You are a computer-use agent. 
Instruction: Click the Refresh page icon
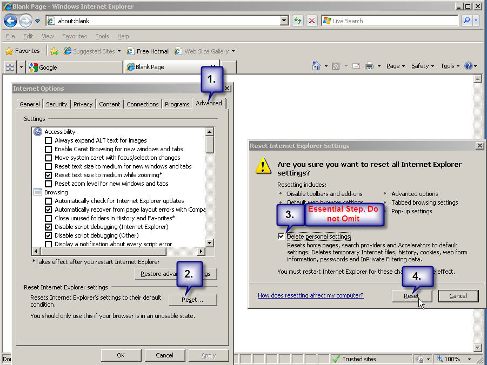[298, 21]
